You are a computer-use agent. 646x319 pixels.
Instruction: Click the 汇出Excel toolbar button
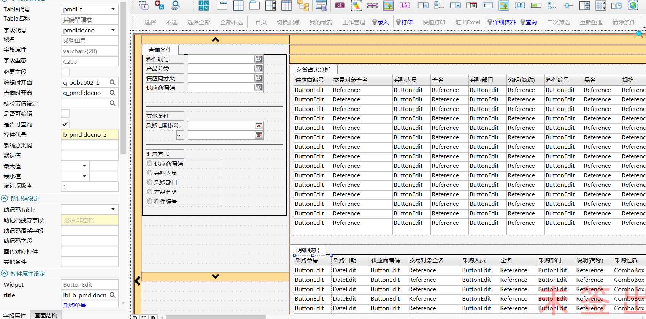468,22
